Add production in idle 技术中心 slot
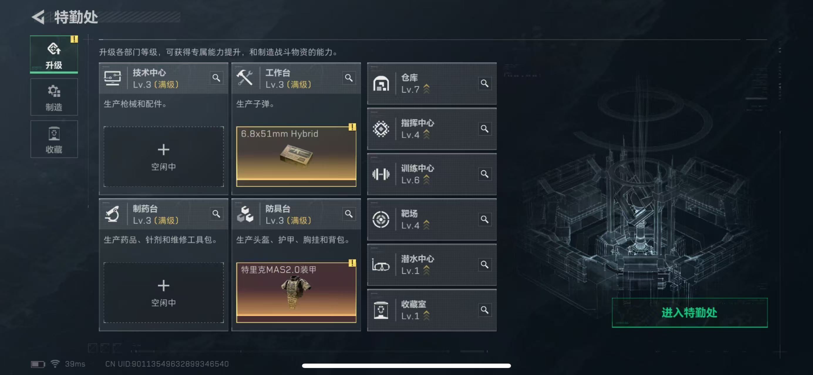 point(164,156)
